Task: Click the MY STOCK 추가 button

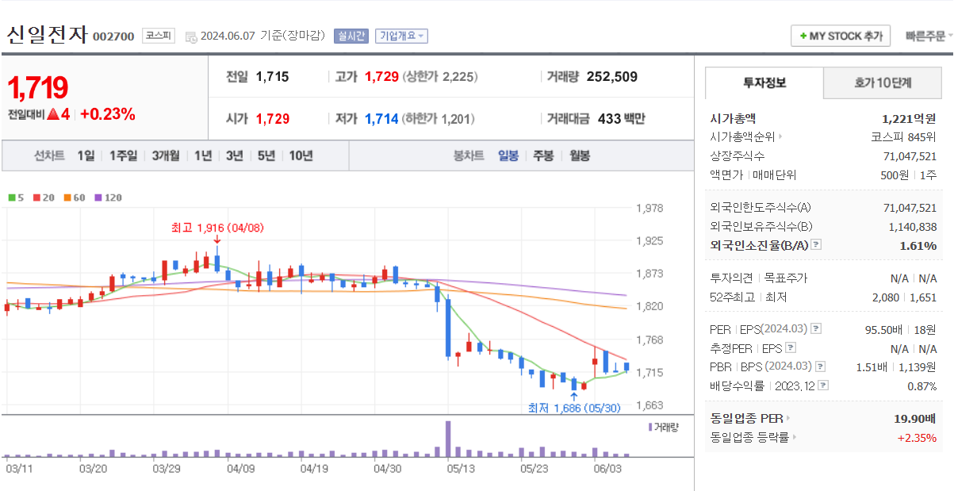Action: pyautogui.click(x=841, y=36)
